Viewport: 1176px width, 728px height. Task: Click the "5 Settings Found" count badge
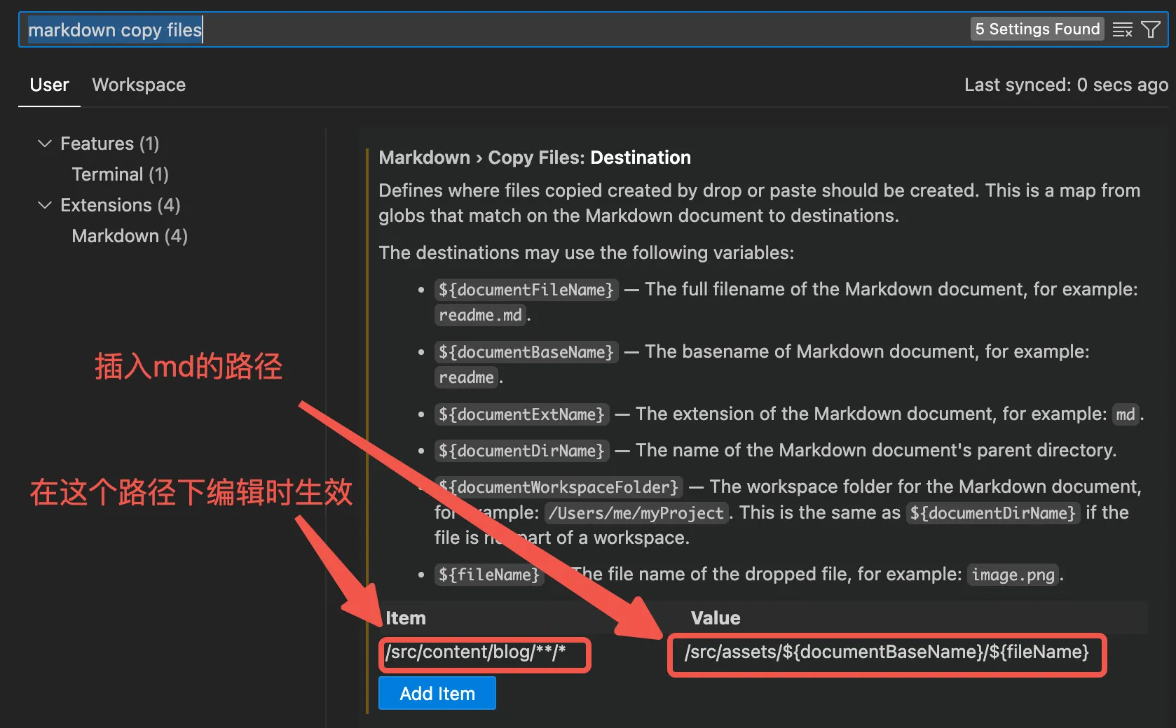[x=1037, y=29]
